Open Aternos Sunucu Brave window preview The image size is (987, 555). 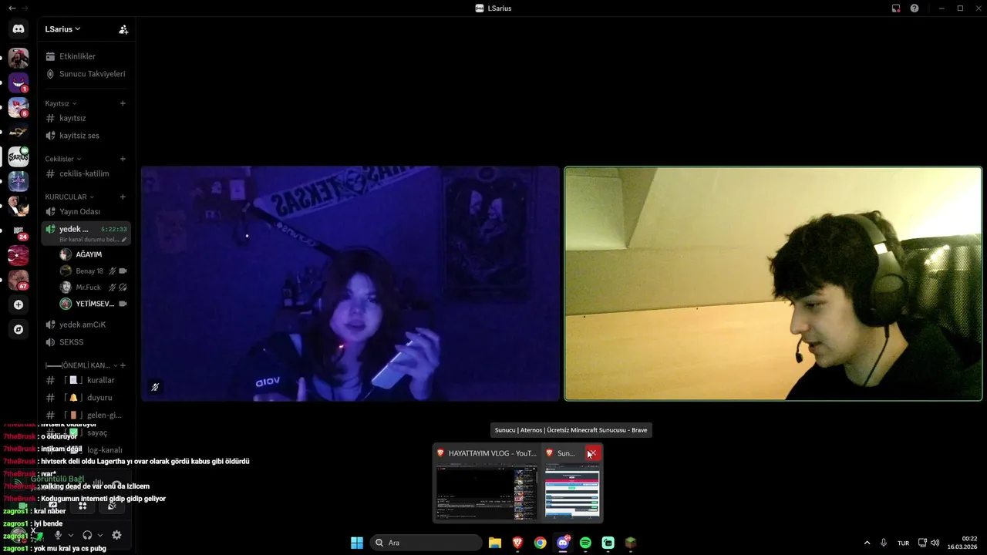[x=572, y=483]
